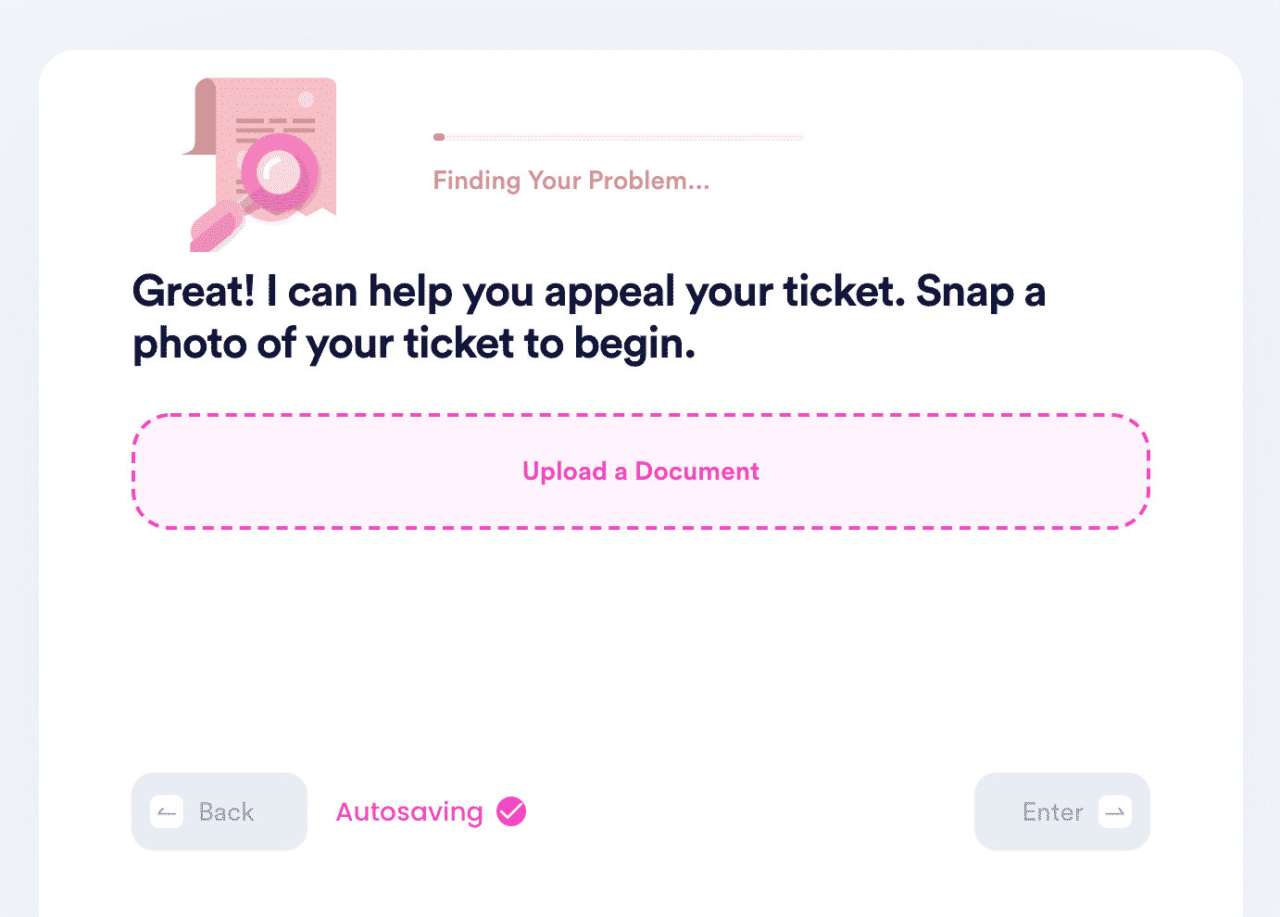The image size is (1280, 917).
Task: Click the small white circle on the receipt
Action: pos(306,99)
